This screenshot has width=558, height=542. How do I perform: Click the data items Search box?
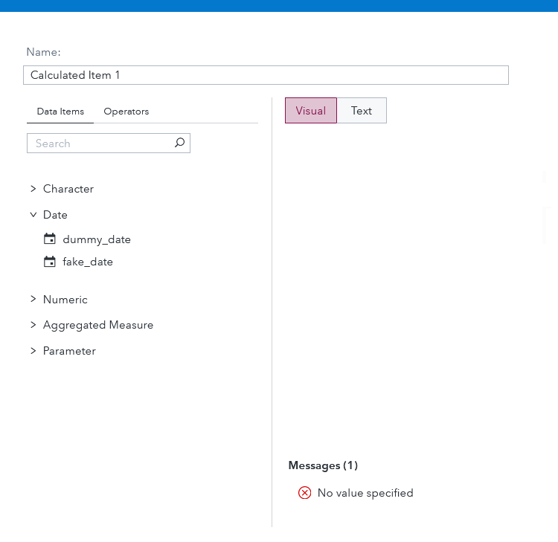point(101,143)
